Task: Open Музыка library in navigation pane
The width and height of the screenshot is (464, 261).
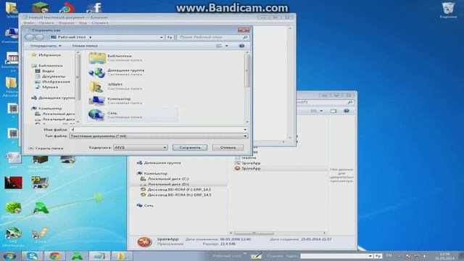Action: pyautogui.click(x=50, y=87)
